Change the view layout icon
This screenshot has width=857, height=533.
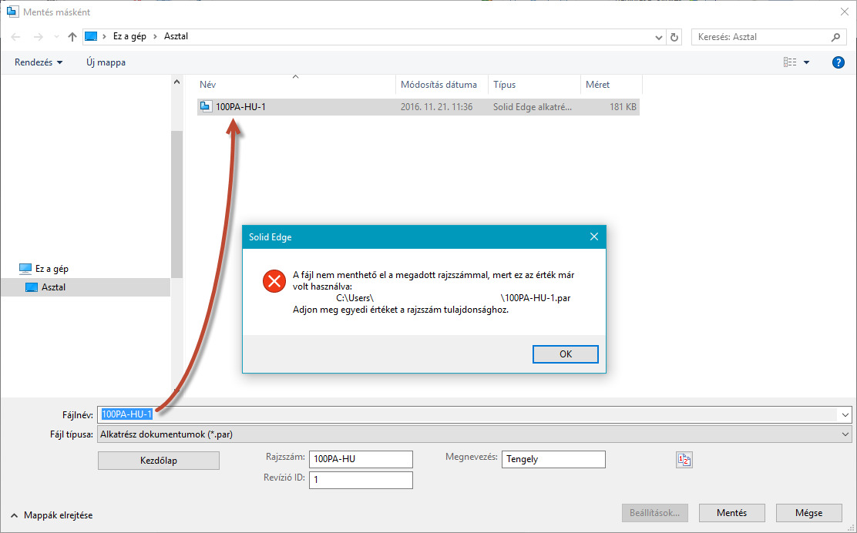790,62
